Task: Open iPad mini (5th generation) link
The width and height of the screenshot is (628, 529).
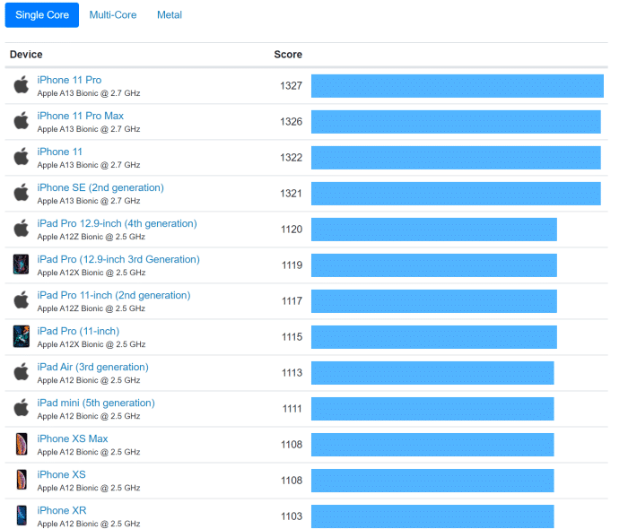Action: [x=96, y=403]
